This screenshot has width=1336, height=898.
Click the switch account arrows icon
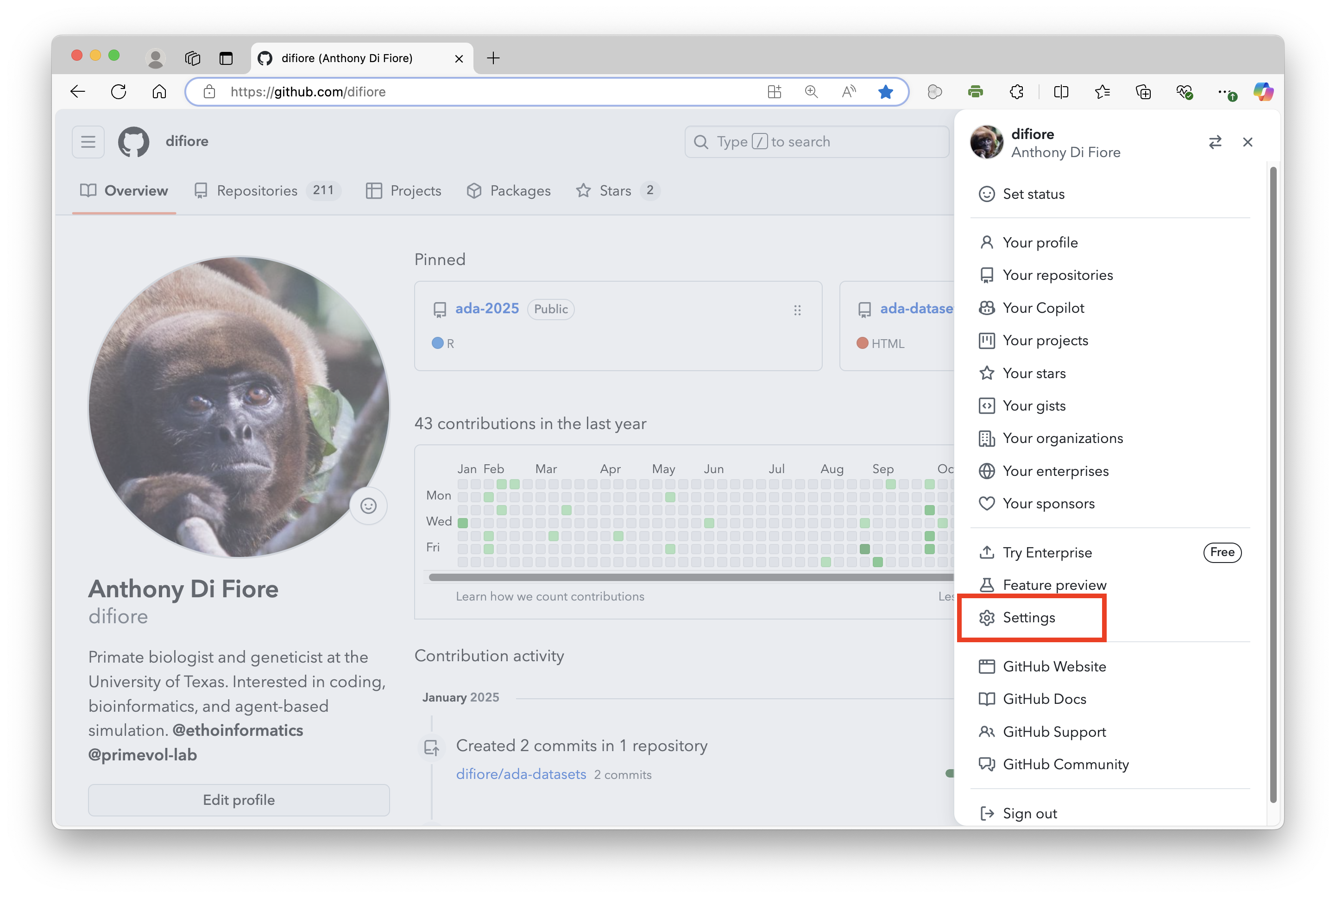point(1215,142)
